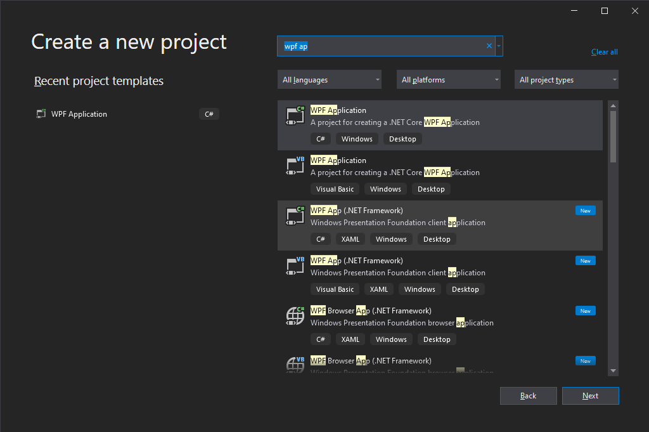This screenshot has height=432, width=649.
Task: Click XAML tag on C# WPF App (.NET Framework)
Action: (350, 239)
